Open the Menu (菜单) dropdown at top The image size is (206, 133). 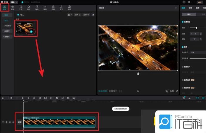[14, 2]
